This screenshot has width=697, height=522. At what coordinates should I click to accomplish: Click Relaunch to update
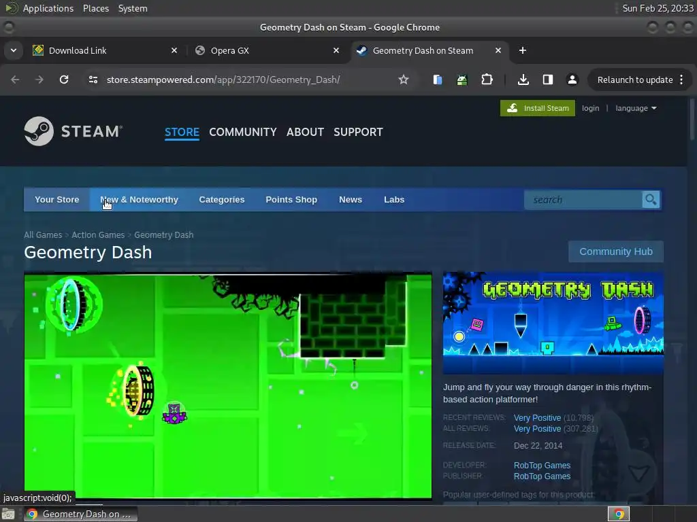pyautogui.click(x=635, y=80)
